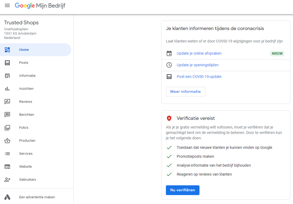Click the Producten basket icon
The image size is (293, 204).
[7, 141]
